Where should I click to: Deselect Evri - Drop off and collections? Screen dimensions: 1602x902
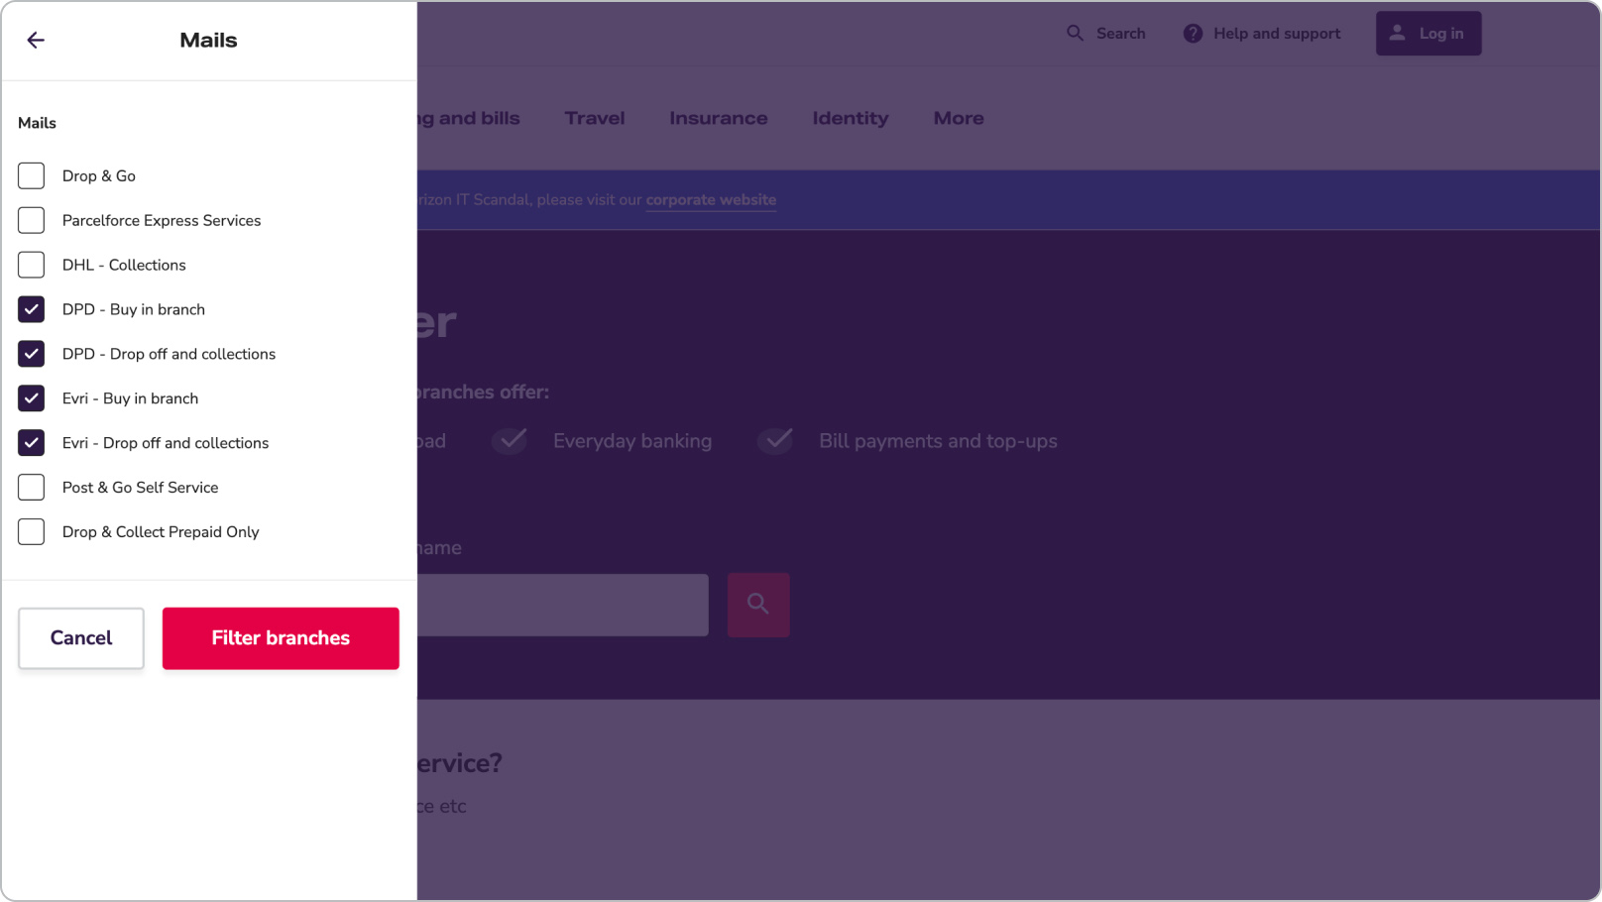(x=31, y=443)
